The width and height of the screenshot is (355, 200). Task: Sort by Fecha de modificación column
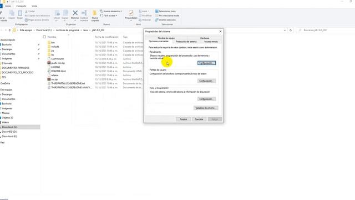tap(106, 37)
